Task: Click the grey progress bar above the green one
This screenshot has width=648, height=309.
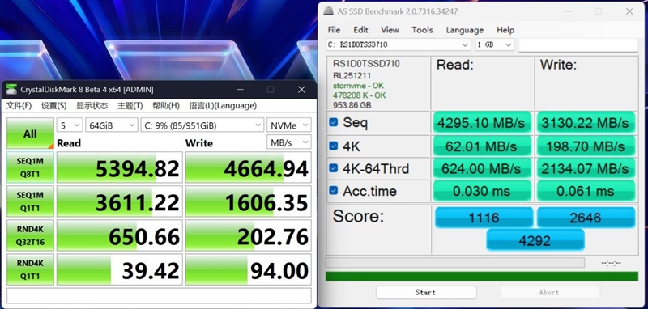Action: [455, 262]
